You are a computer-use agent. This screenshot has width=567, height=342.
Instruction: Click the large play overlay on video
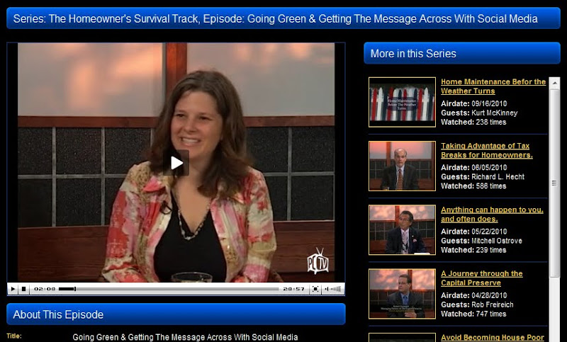[x=176, y=163]
